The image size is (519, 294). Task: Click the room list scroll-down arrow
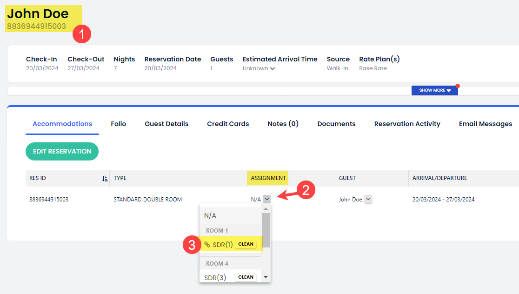pos(266,277)
